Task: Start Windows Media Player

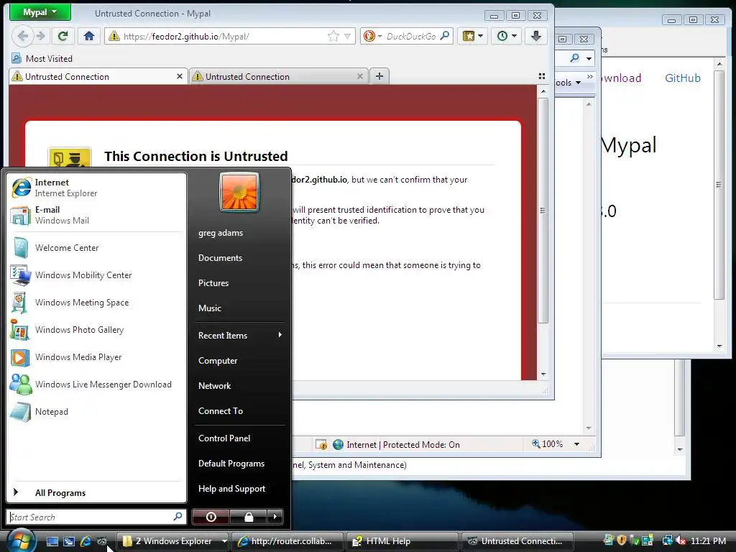Action: (96, 356)
